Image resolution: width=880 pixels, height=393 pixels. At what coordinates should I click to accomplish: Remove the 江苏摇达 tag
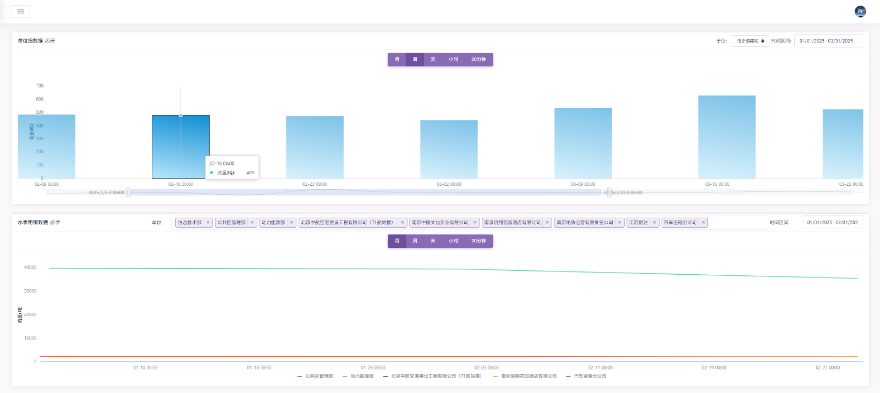tap(654, 223)
